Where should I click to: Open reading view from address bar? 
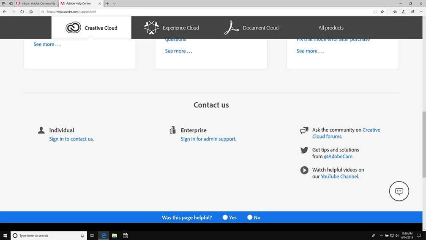tap(375, 12)
